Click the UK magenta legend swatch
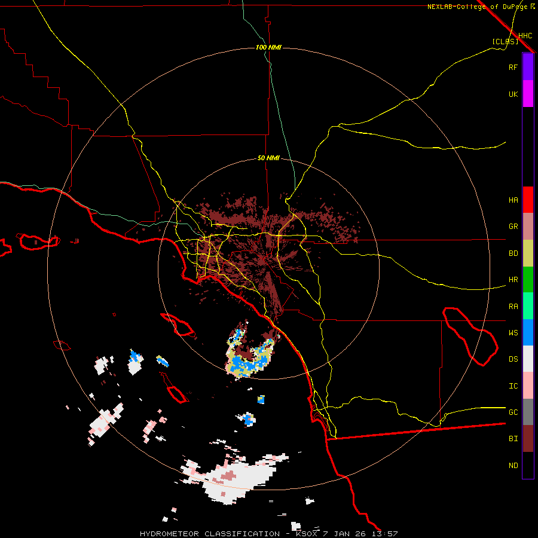Viewport: 538px width, 538px height. (x=528, y=94)
